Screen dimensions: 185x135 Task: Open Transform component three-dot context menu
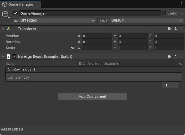[181, 29]
